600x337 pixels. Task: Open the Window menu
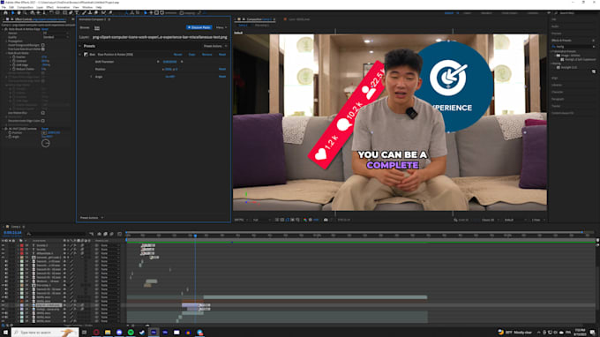87,7
